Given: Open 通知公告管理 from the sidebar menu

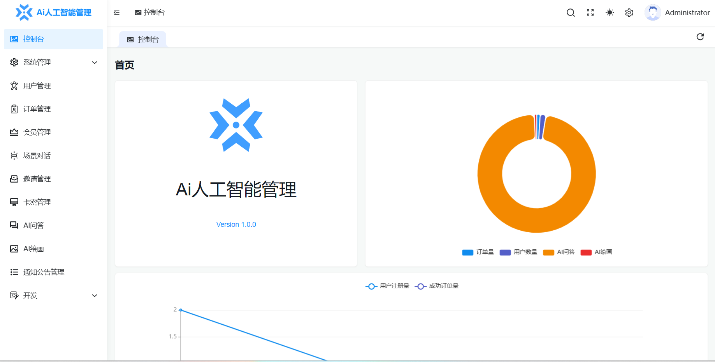Looking at the screenshot, I should point(44,272).
